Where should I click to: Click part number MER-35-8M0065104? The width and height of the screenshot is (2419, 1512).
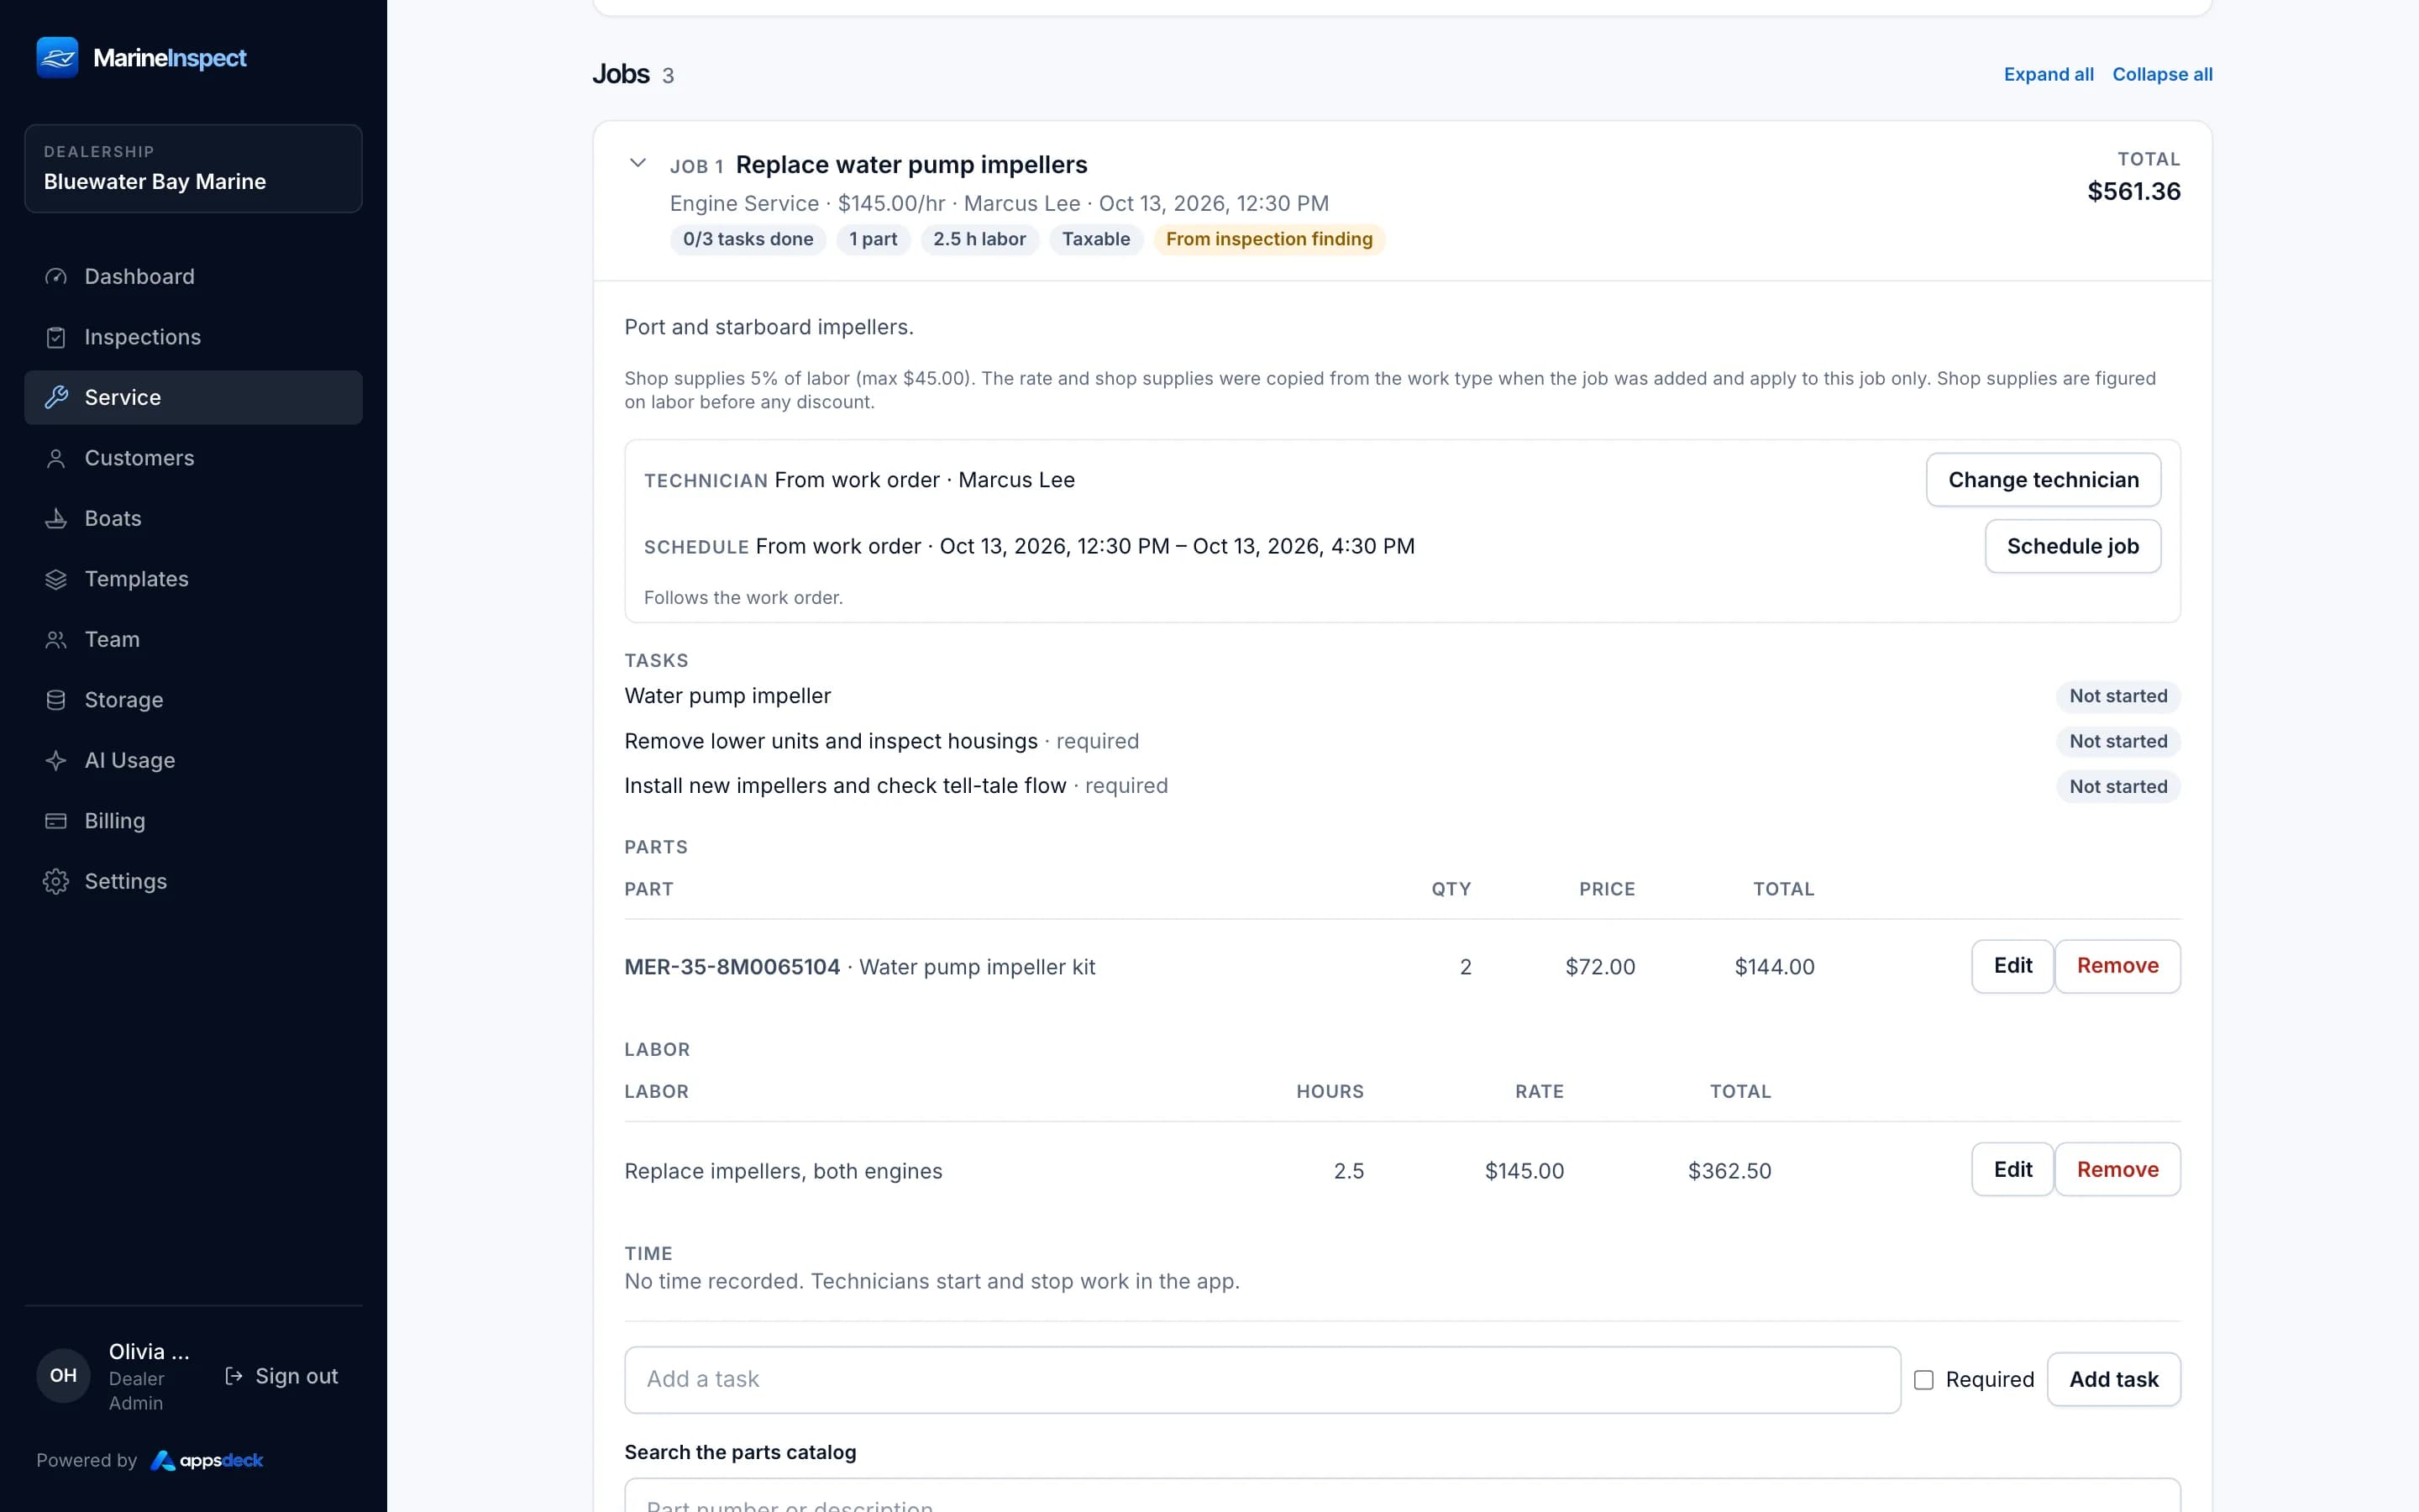point(732,967)
